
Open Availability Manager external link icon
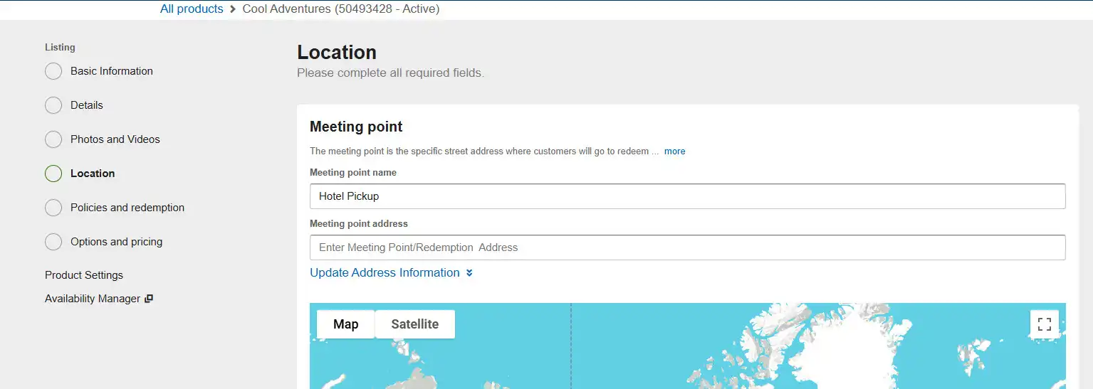pos(149,299)
